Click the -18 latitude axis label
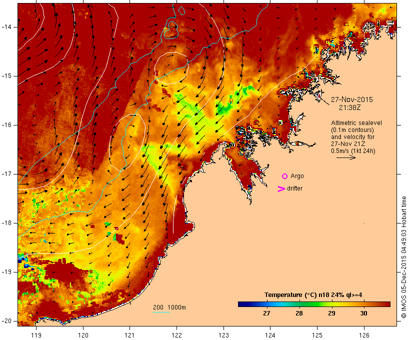Viewport: 410px width, 340px height. pos(6,223)
